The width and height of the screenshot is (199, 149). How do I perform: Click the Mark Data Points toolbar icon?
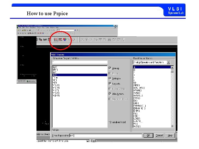[x=69, y=39]
